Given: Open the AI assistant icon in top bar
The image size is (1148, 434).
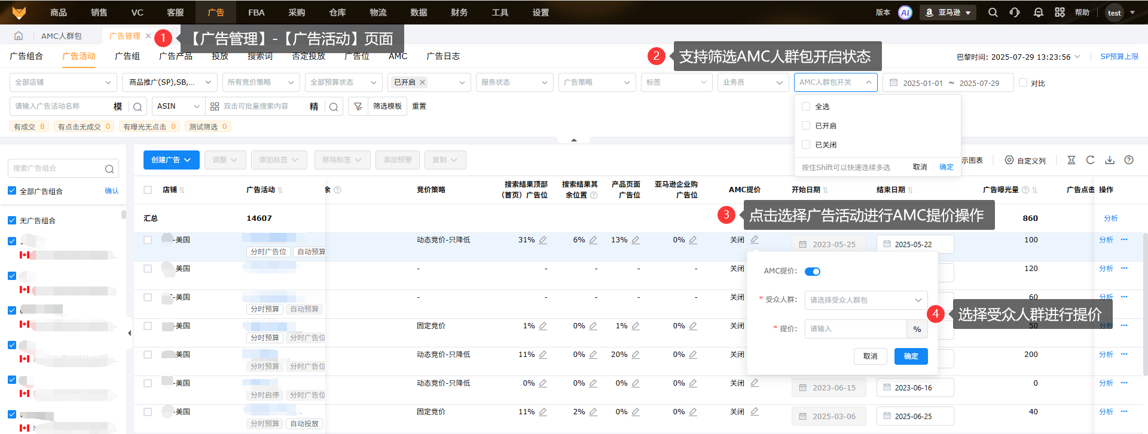Looking at the screenshot, I should click(x=905, y=13).
